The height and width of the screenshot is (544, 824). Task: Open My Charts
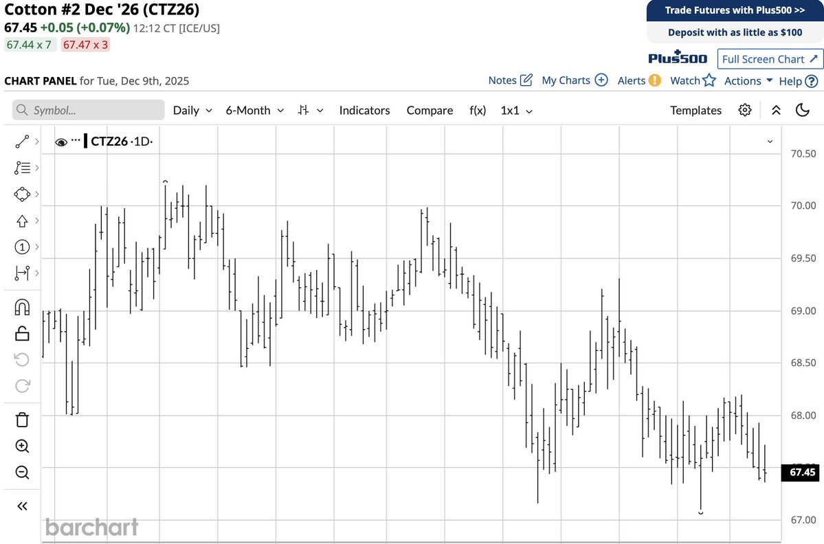click(x=575, y=80)
